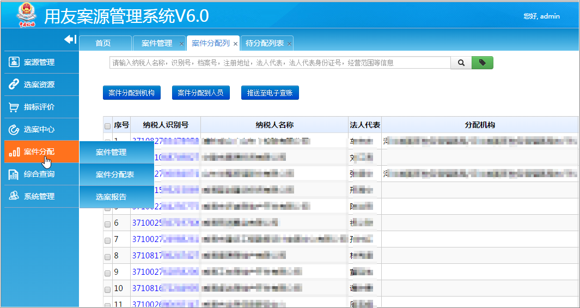580x308 pixels.
Task: Click the 分配机构 column header
Action: (480, 125)
